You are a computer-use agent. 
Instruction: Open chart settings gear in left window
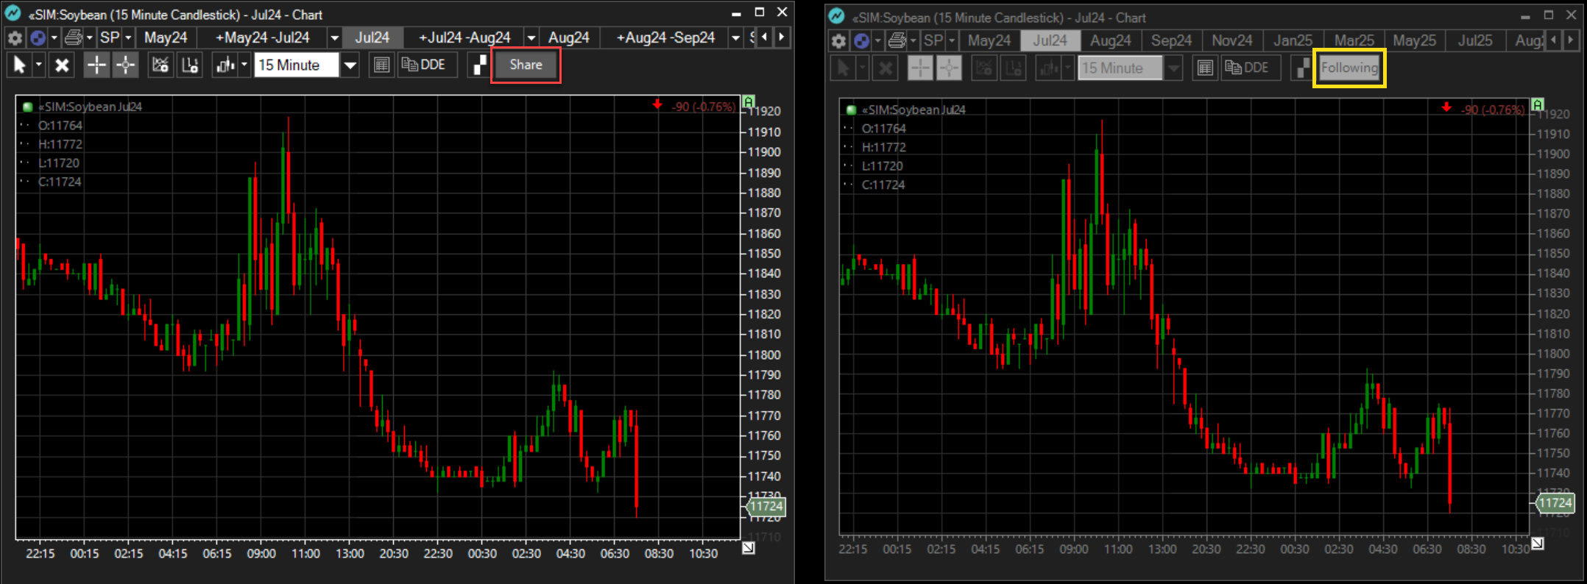[15, 38]
